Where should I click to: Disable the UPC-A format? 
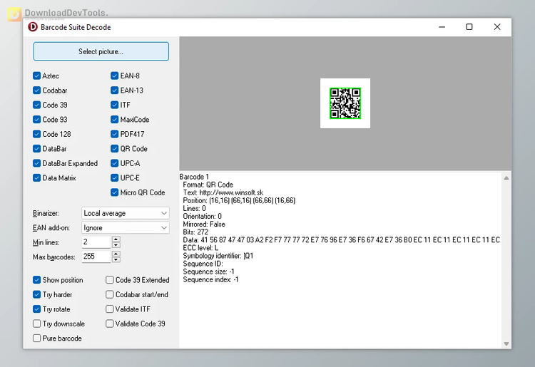[115, 164]
